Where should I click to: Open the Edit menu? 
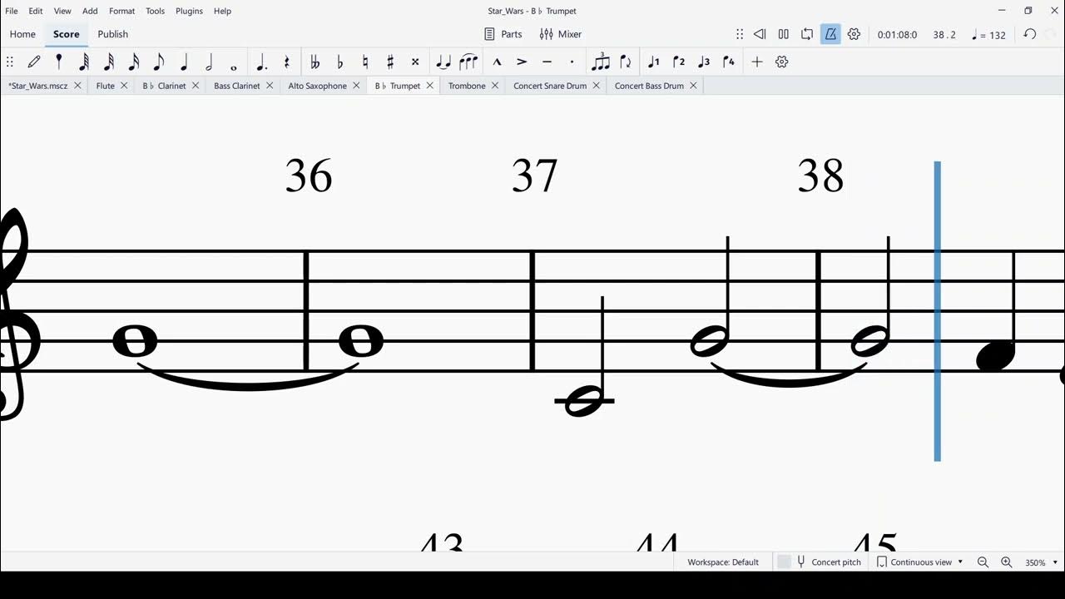point(36,11)
